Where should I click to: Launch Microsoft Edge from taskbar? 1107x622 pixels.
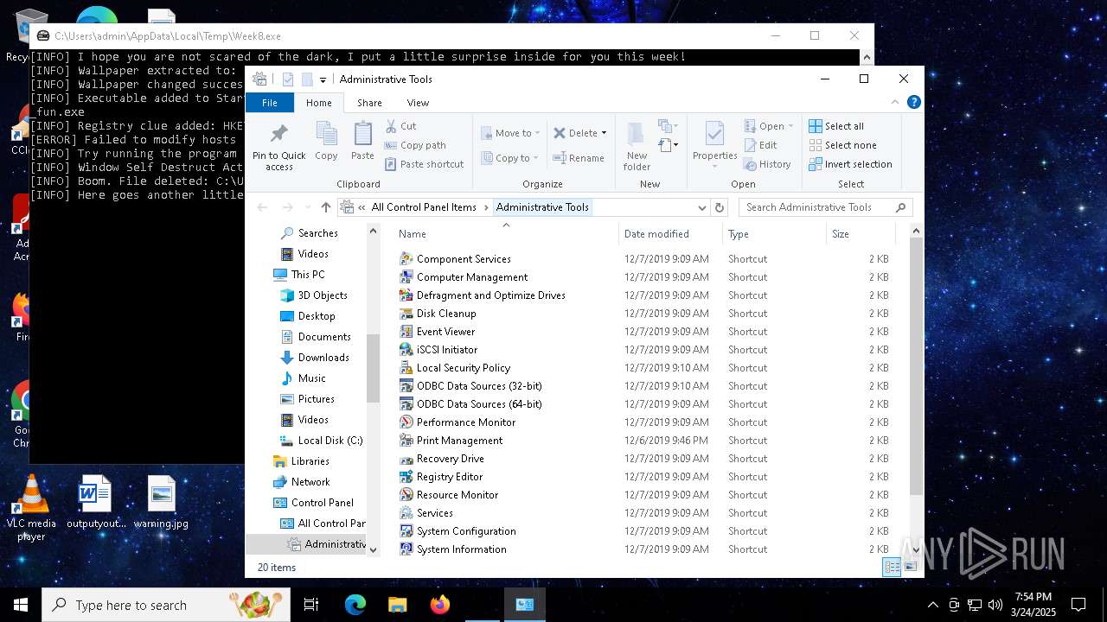355,605
